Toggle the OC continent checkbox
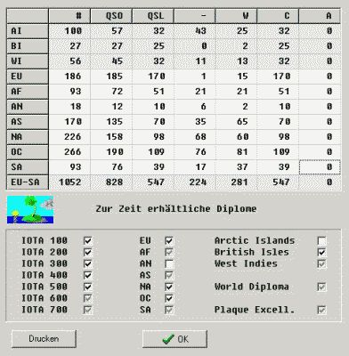The image size is (349, 356). coord(169,298)
